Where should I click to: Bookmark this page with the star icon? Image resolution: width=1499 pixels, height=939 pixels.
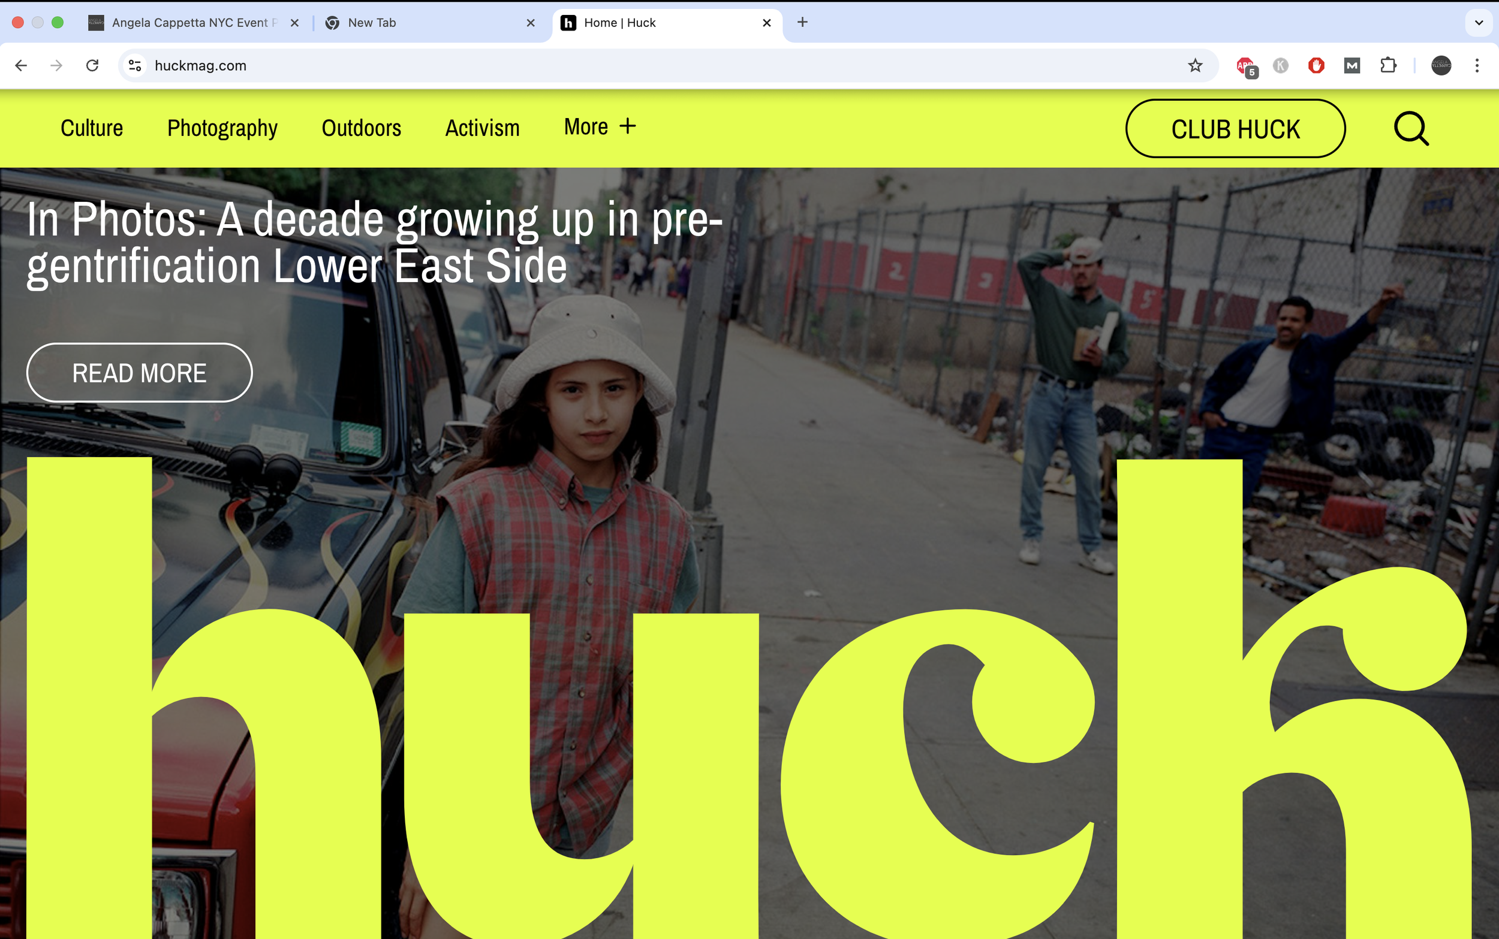coord(1194,65)
